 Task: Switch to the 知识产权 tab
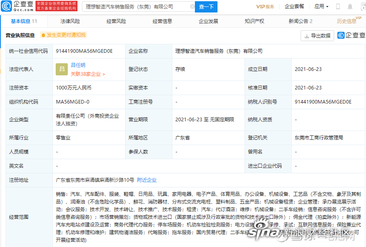[254, 21]
